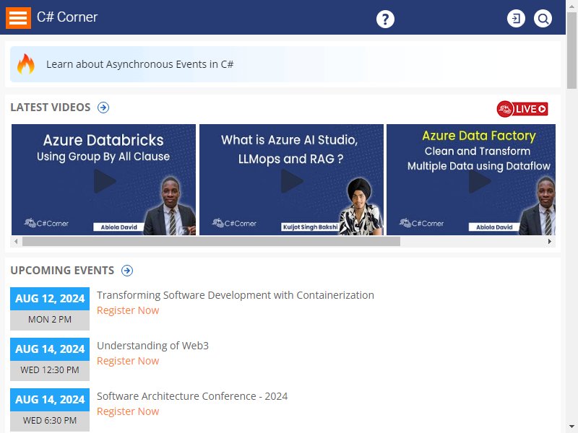This screenshot has height=433, width=578.
Task: Open the orange hamburger menu
Action: (x=18, y=17)
